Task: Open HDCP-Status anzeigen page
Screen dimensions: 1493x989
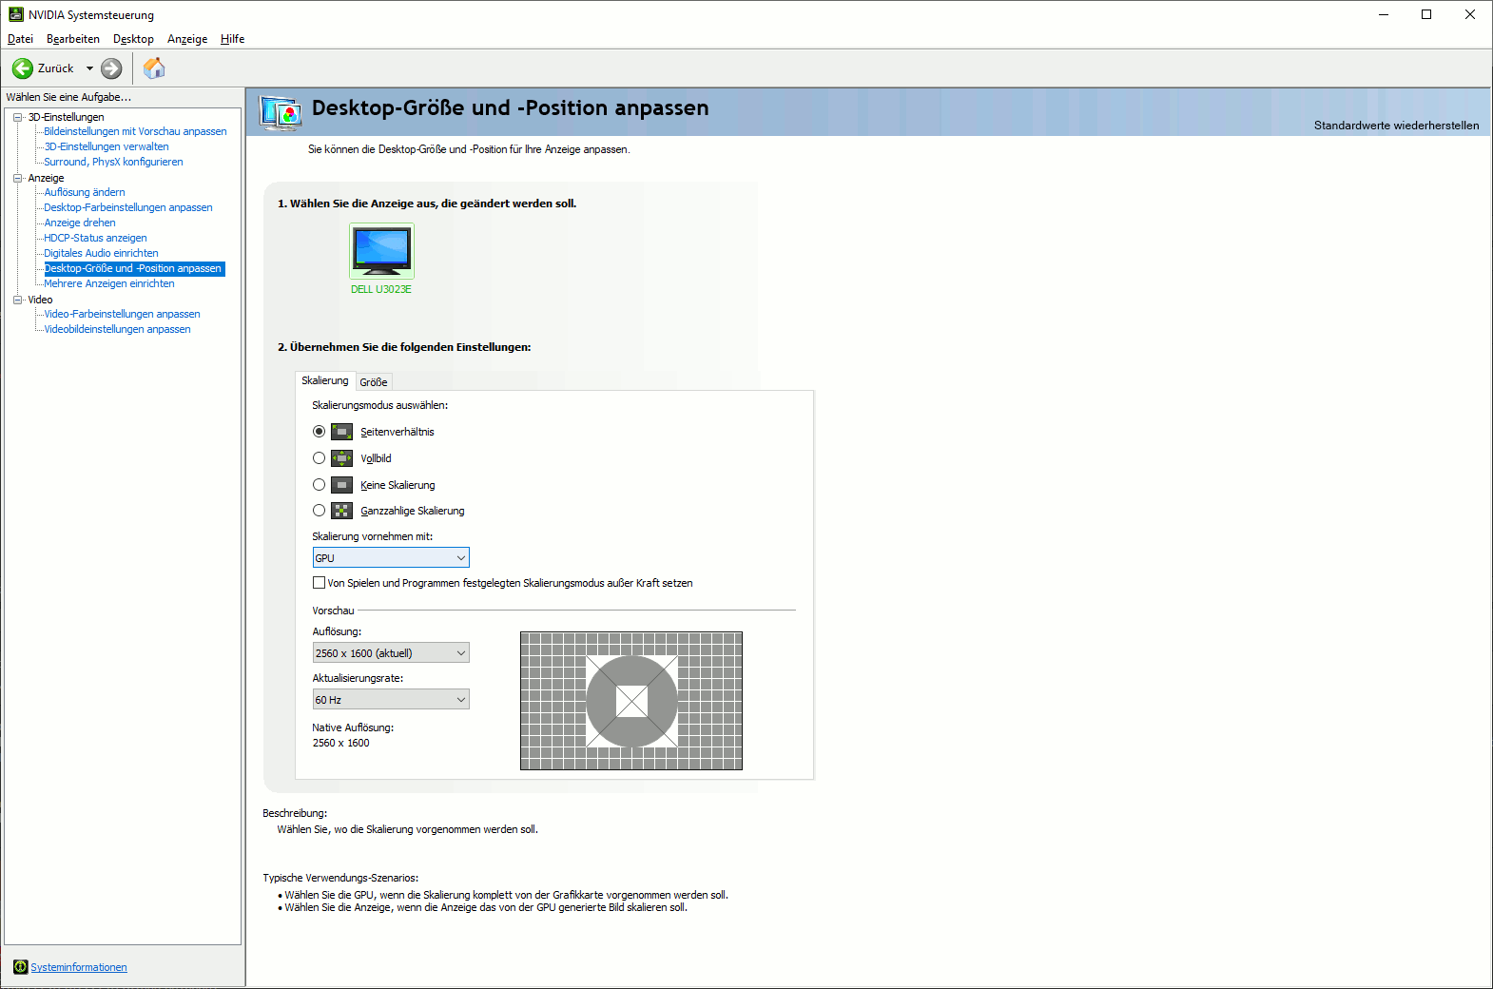Action: (x=95, y=238)
